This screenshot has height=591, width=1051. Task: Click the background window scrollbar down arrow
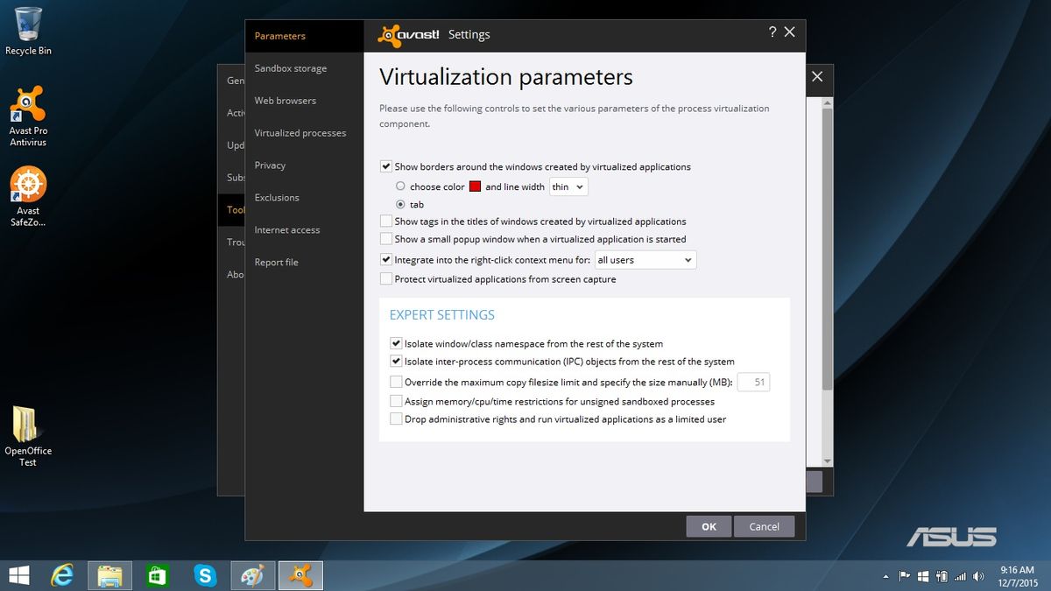(827, 461)
